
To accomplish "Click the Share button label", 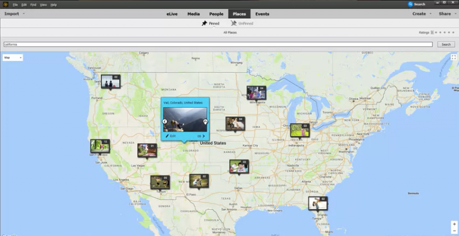I will (445, 14).
